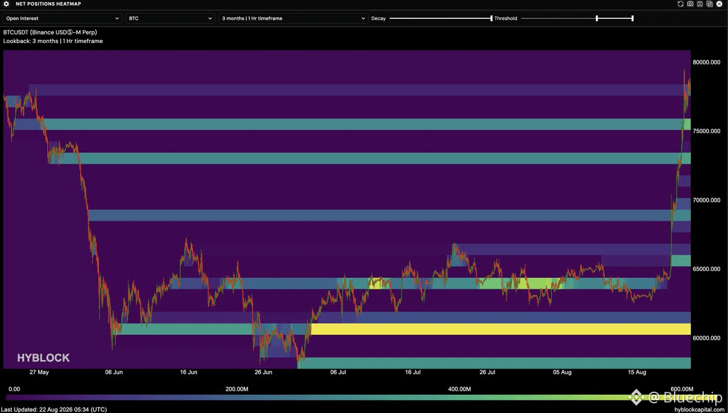
Task: Click the 80000.000 price axis label
Action: pos(707,62)
